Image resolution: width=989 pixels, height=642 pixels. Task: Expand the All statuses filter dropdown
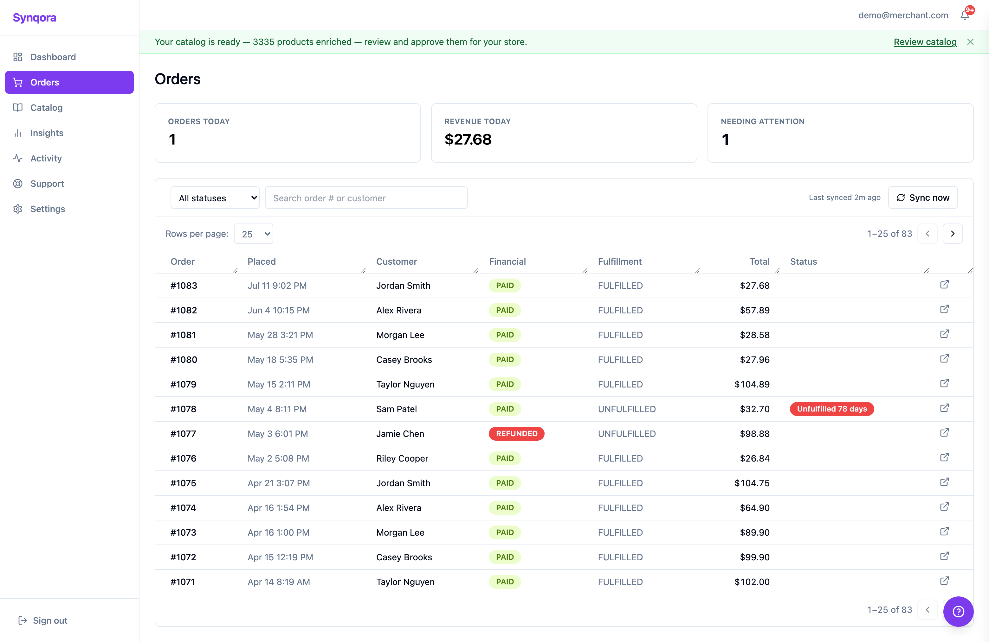coord(215,198)
